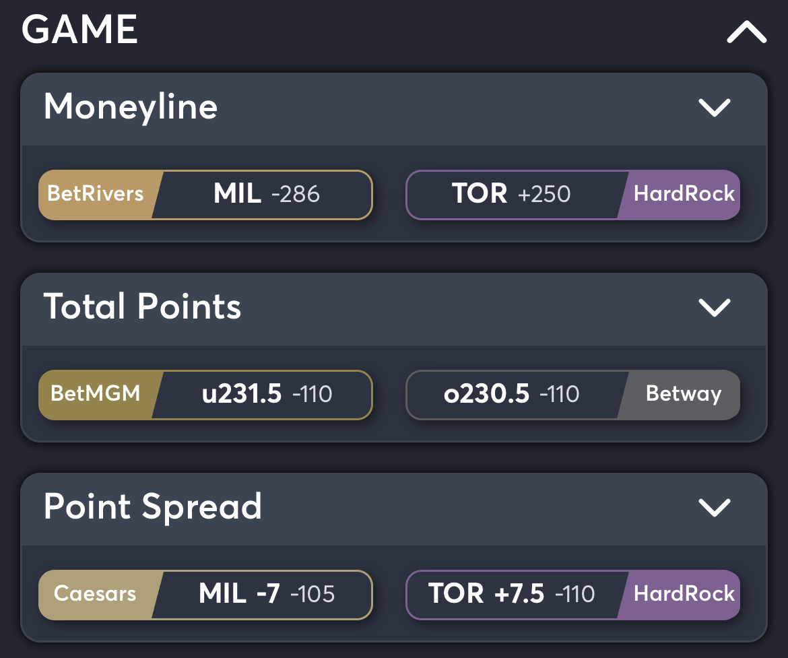Select the MIL -286 moneyline bet
The height and width of the screenshot is (658, 788).
263,195
